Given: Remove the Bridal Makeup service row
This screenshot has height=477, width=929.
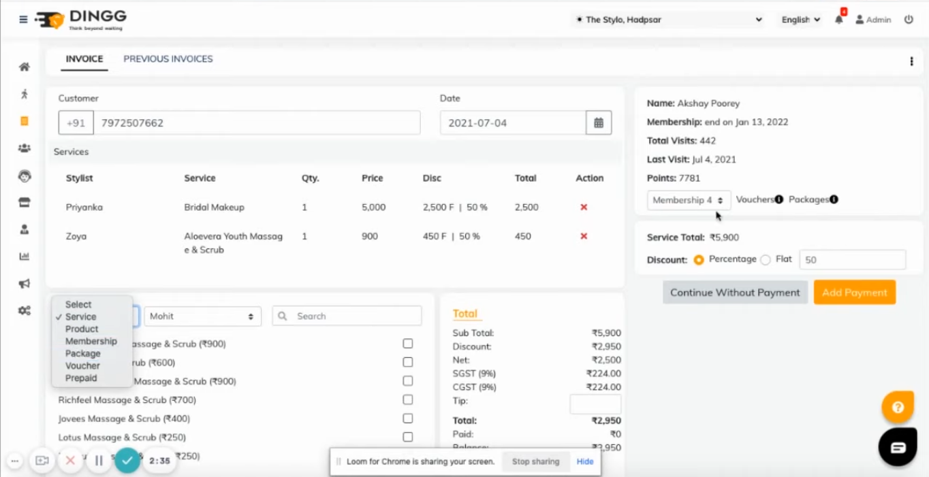Looking at the screenshot, I should click(584, 208).
